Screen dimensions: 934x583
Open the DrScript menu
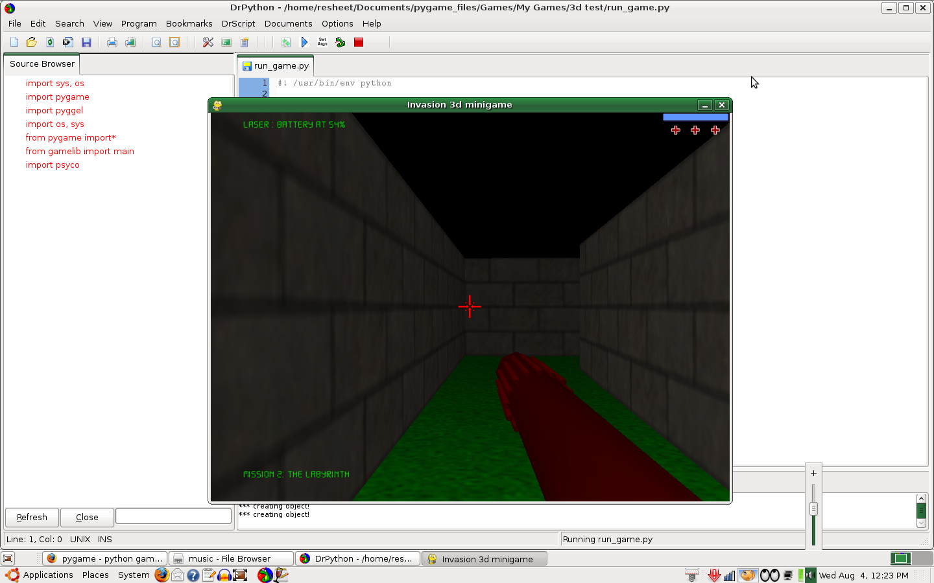pyautogui.click(x=239, y=23)
